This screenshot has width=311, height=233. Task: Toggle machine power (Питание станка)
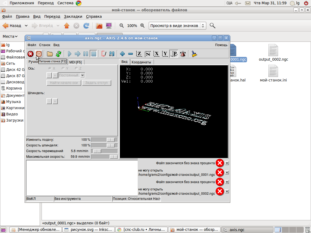click(x=39, y=54)
